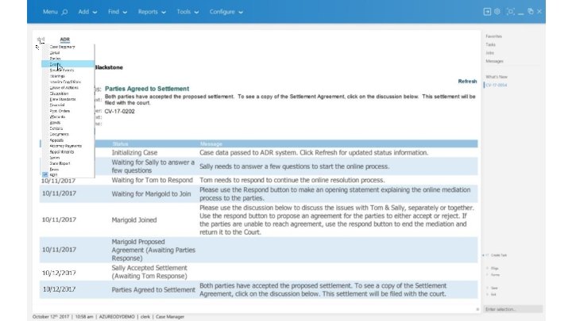The height and width of the screenshot is (321, 572).
Task: Expand the Configure dropdown menu
Action: point(226,12)
